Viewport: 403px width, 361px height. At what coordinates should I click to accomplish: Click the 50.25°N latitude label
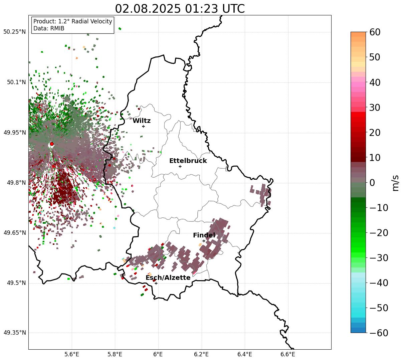[x=14, y=32]
